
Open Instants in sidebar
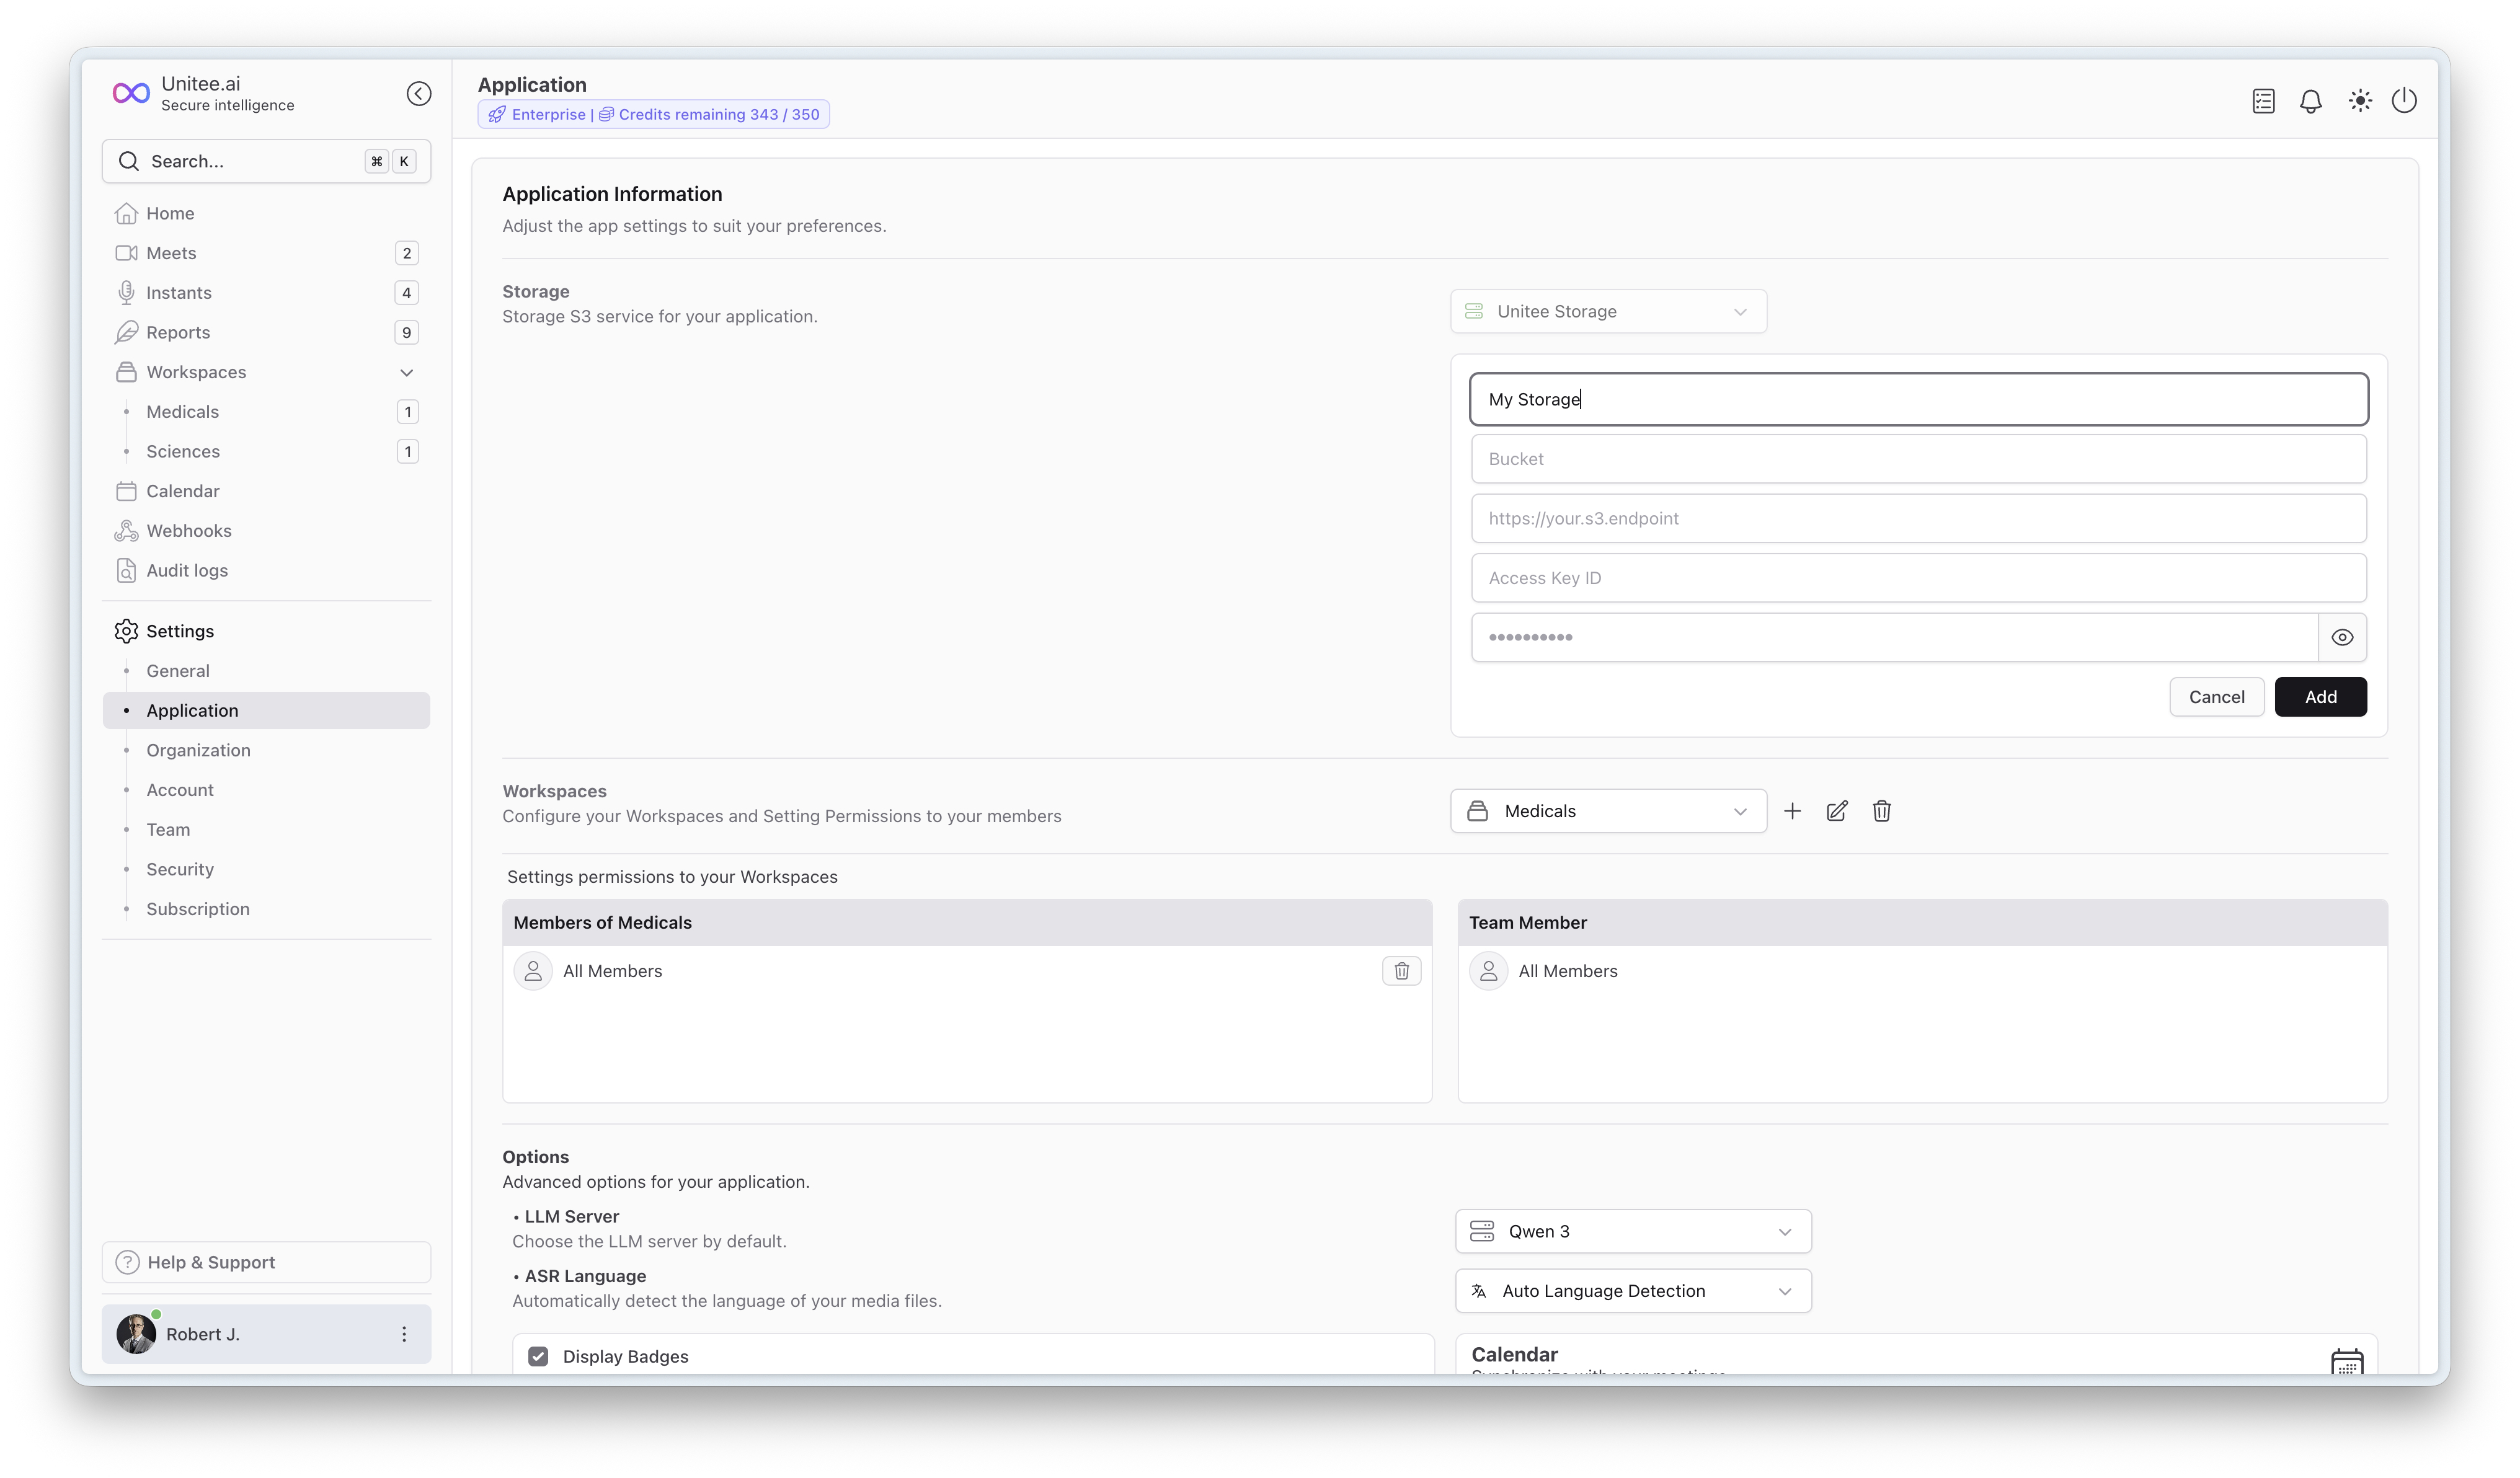point(266,293)
